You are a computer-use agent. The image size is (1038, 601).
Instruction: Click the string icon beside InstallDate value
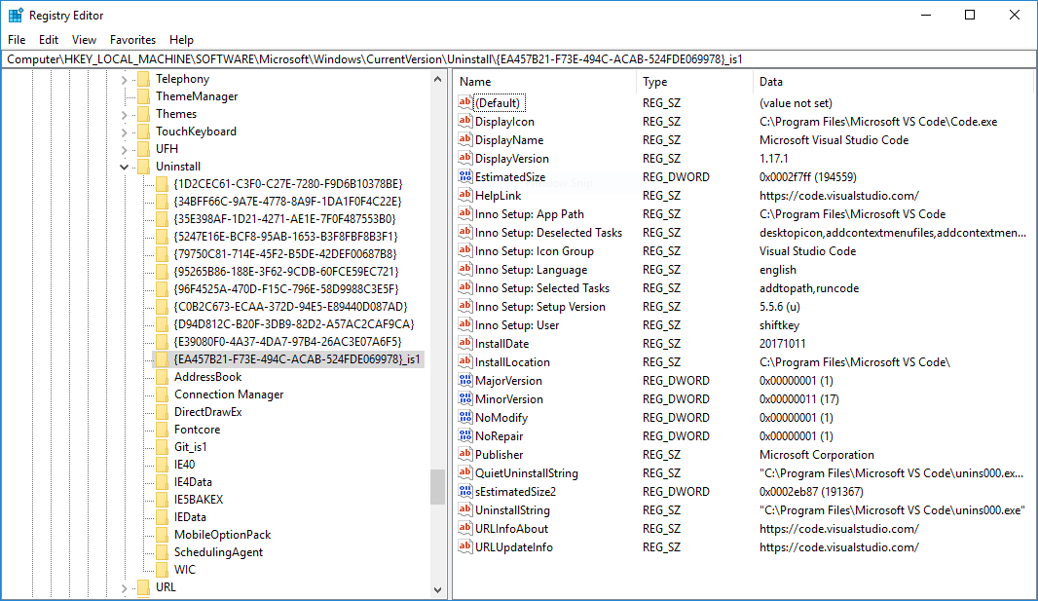tap(464, 344)
